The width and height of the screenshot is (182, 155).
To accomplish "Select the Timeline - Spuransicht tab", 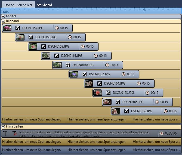I will click(17, 5).
